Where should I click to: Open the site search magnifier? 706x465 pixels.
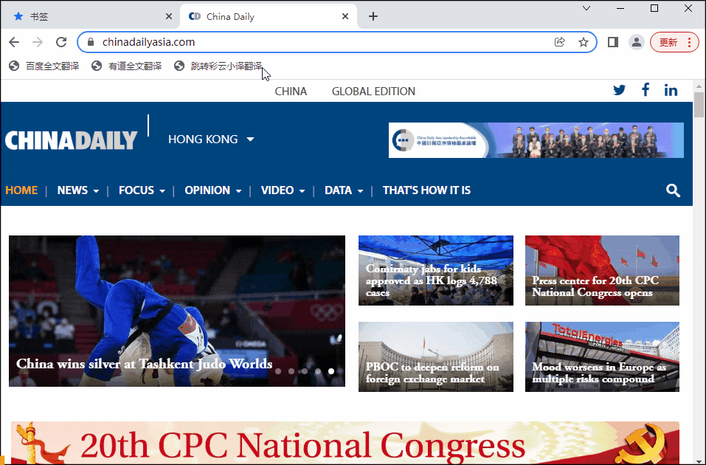pos(673,190)
